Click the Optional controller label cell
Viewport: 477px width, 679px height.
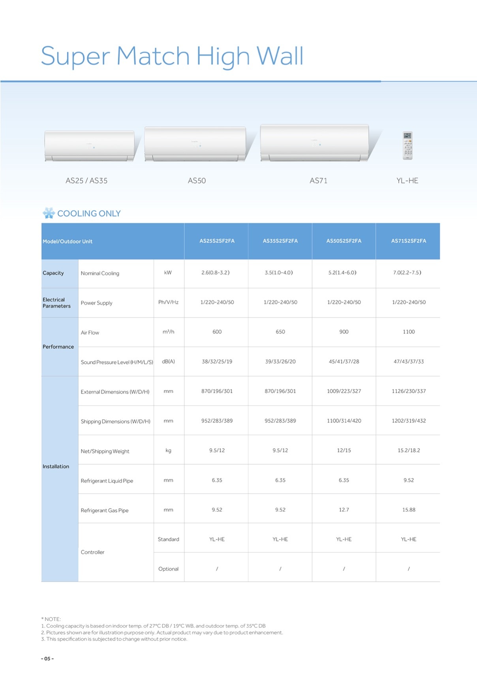168,569
